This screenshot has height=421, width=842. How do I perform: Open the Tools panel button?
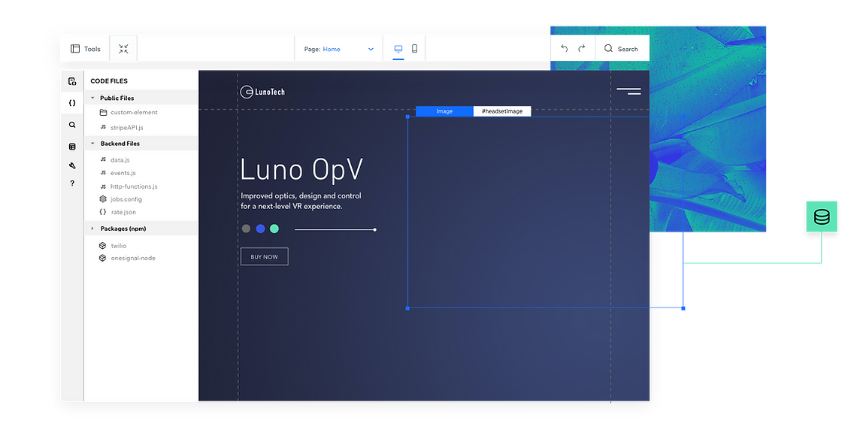[86, 49]
